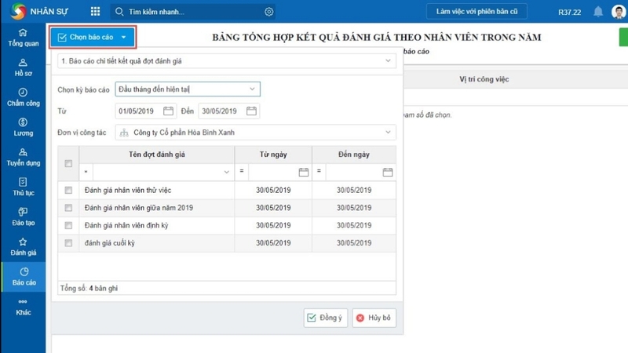Sort by Từ ngày column header
Viewport: 628px width, 353px height.
pos(273,155)
